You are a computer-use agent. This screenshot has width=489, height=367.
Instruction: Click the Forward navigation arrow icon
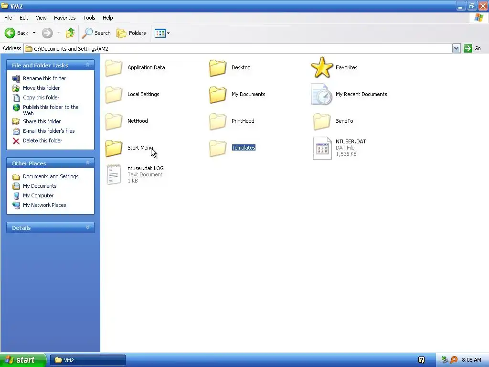click(47, 33)
